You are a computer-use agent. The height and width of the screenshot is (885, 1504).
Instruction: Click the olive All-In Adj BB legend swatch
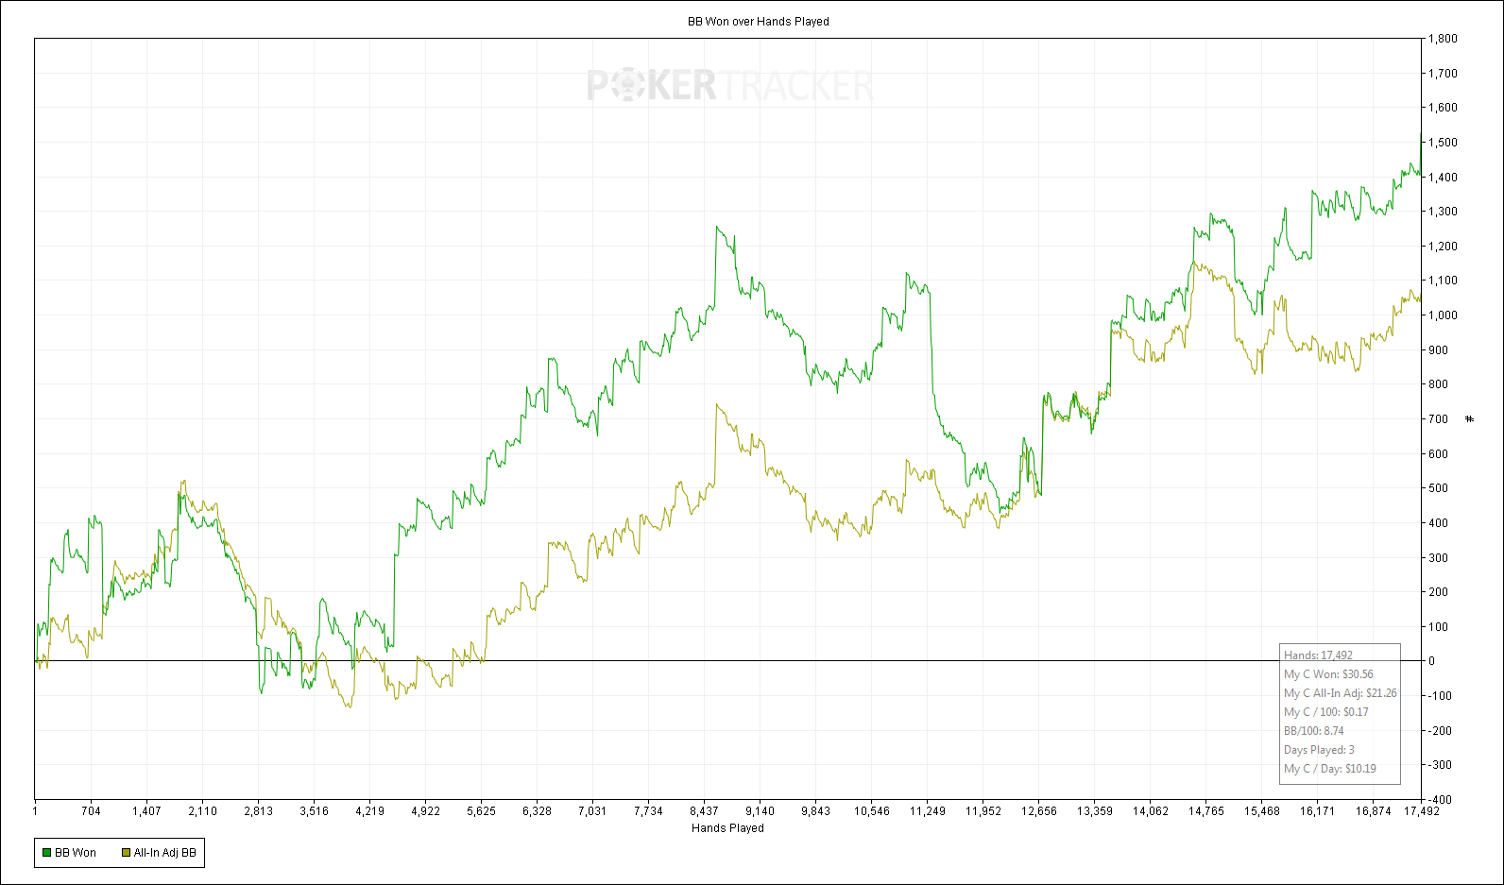[126, 853]
